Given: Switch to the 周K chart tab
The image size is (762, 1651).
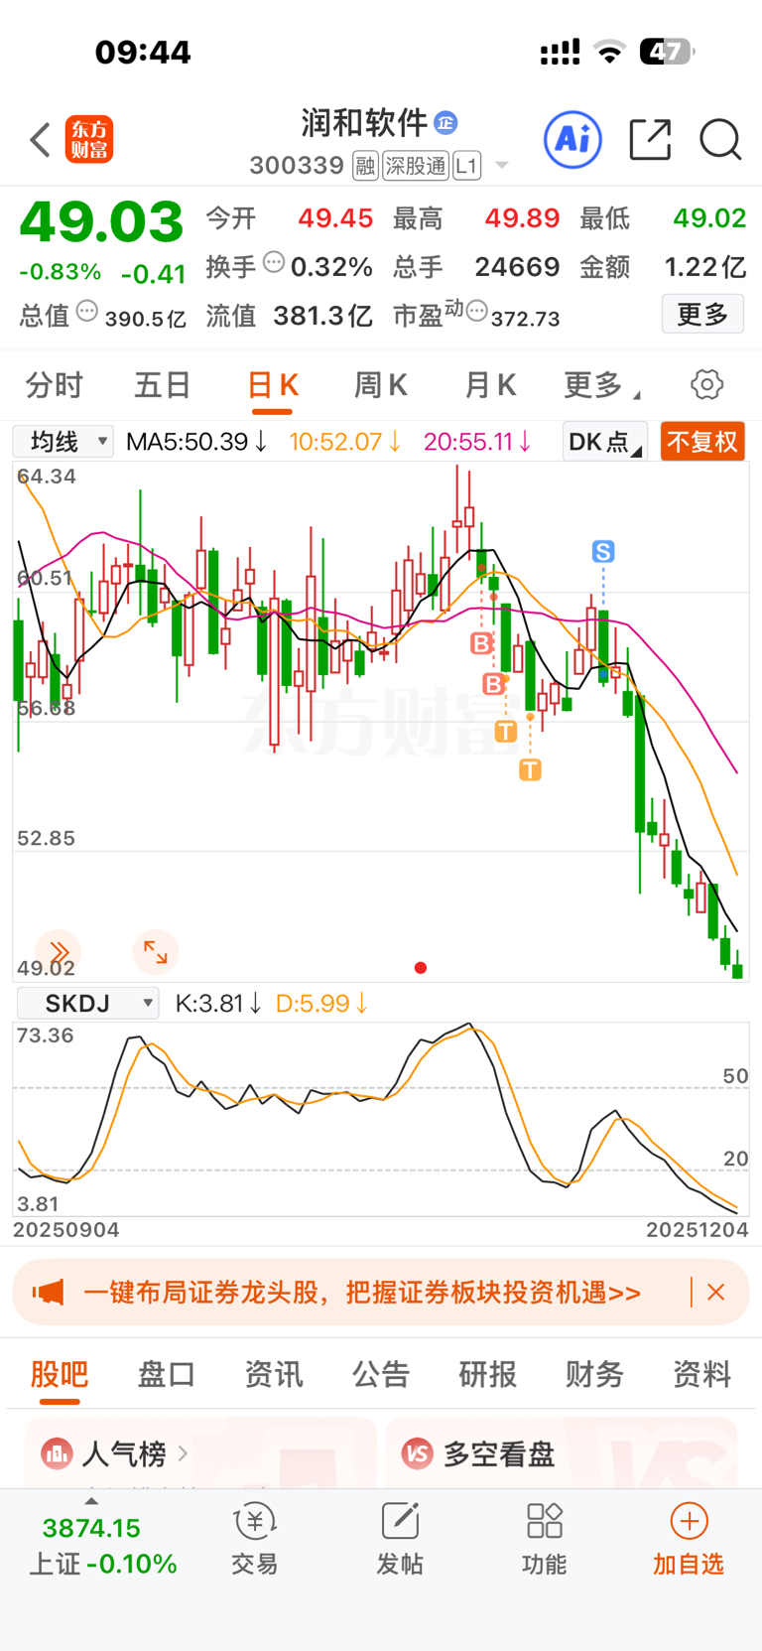Looking at the screenshot, I should (381, 385).
